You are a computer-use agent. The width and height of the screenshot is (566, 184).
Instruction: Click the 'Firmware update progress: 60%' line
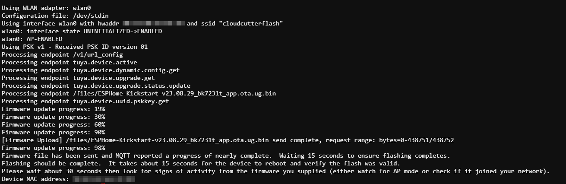pyautogui.click(x=53, y=124)
